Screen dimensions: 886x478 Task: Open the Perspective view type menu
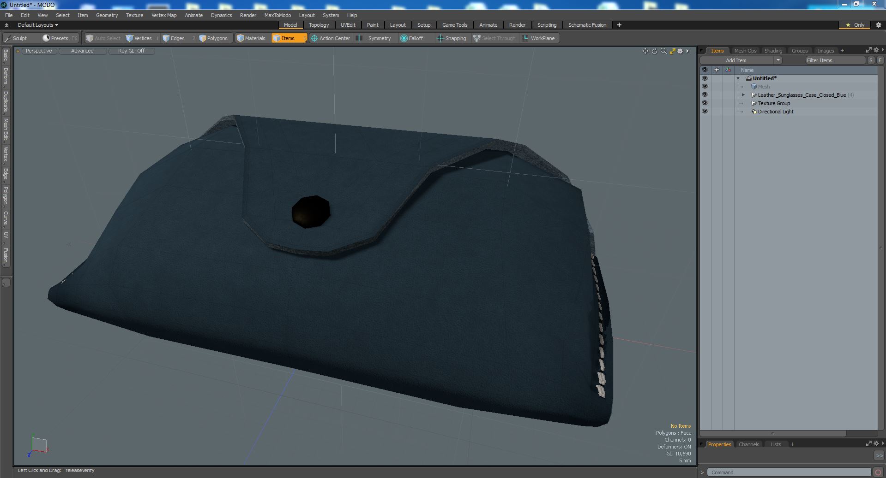click(x=39, y=51)
